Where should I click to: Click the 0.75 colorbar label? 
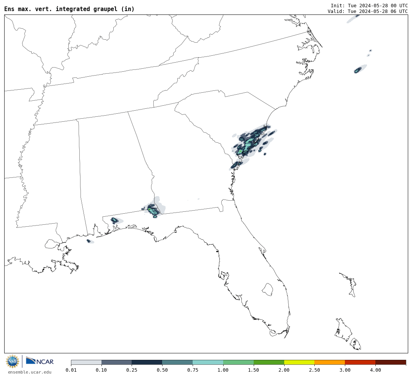coord(193,370)
